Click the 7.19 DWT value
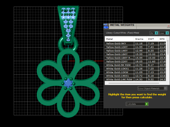The width and height of the screenshot is (170, 127). 151,43
